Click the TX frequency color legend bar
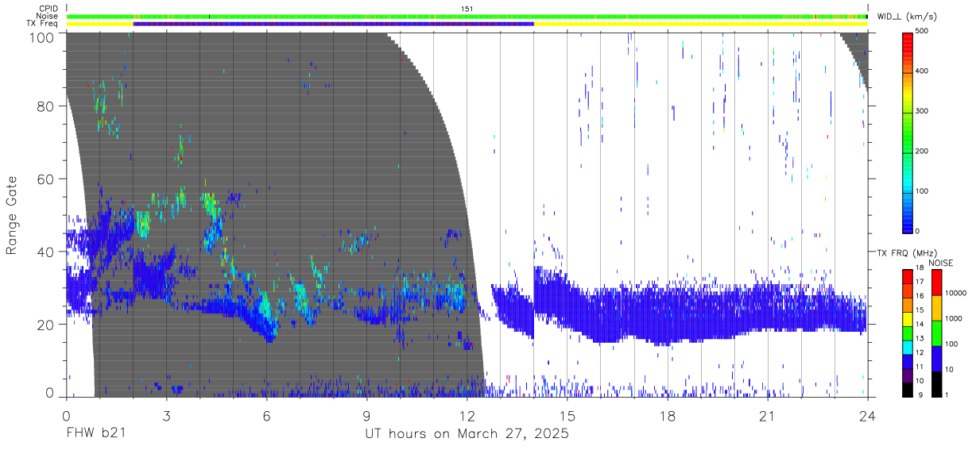The width and height of the screenshot is (976, 450). point(907,333)
